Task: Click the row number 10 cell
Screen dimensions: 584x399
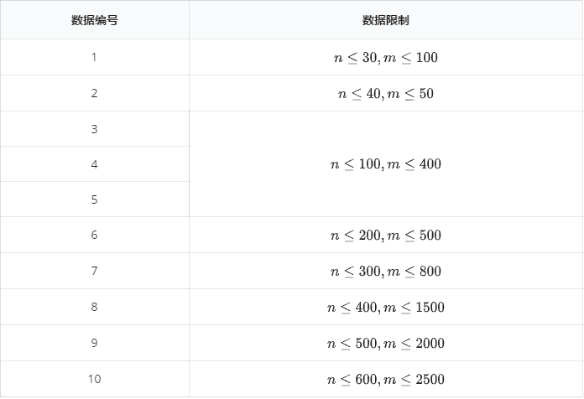Action: tap(94, 379)
